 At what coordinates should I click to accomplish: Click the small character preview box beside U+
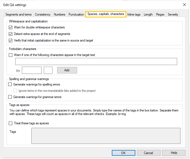(48, 70)
